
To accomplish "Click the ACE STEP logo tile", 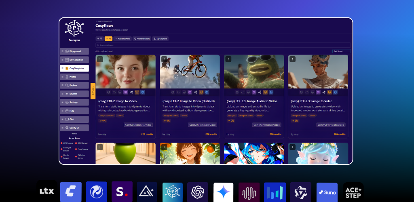I will point(353,192).
